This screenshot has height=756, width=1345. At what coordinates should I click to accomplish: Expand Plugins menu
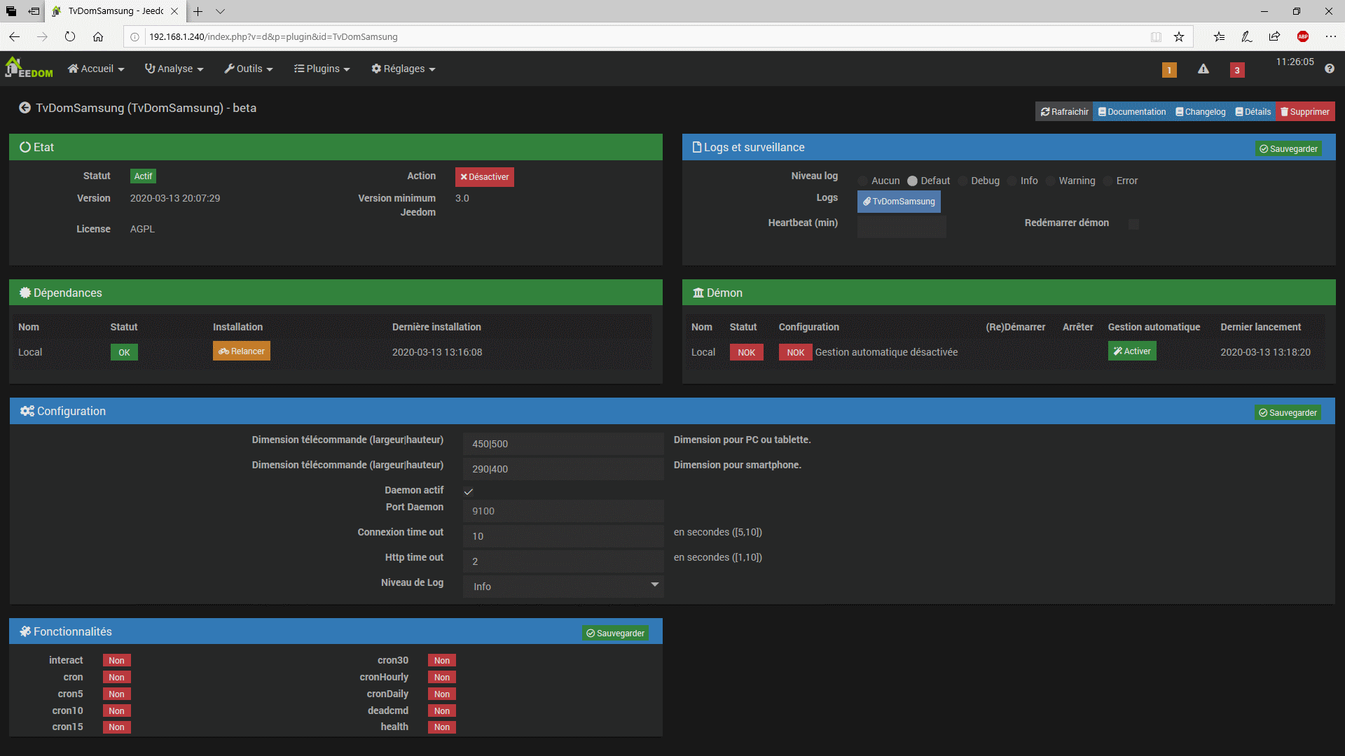pos(322,69)
